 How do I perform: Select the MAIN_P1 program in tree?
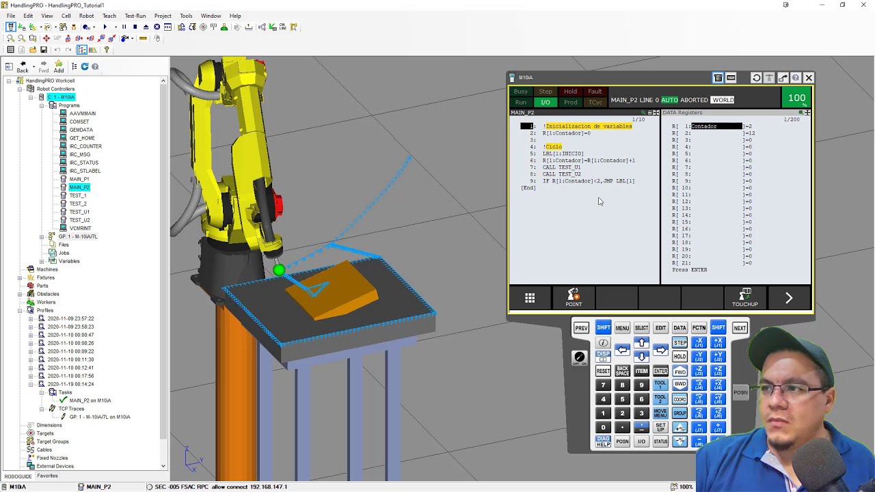[x=79, y=179]
